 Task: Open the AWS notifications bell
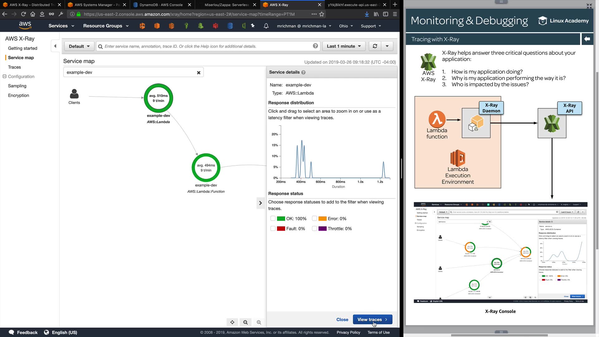pyautogui.click(x=266, y=26)
